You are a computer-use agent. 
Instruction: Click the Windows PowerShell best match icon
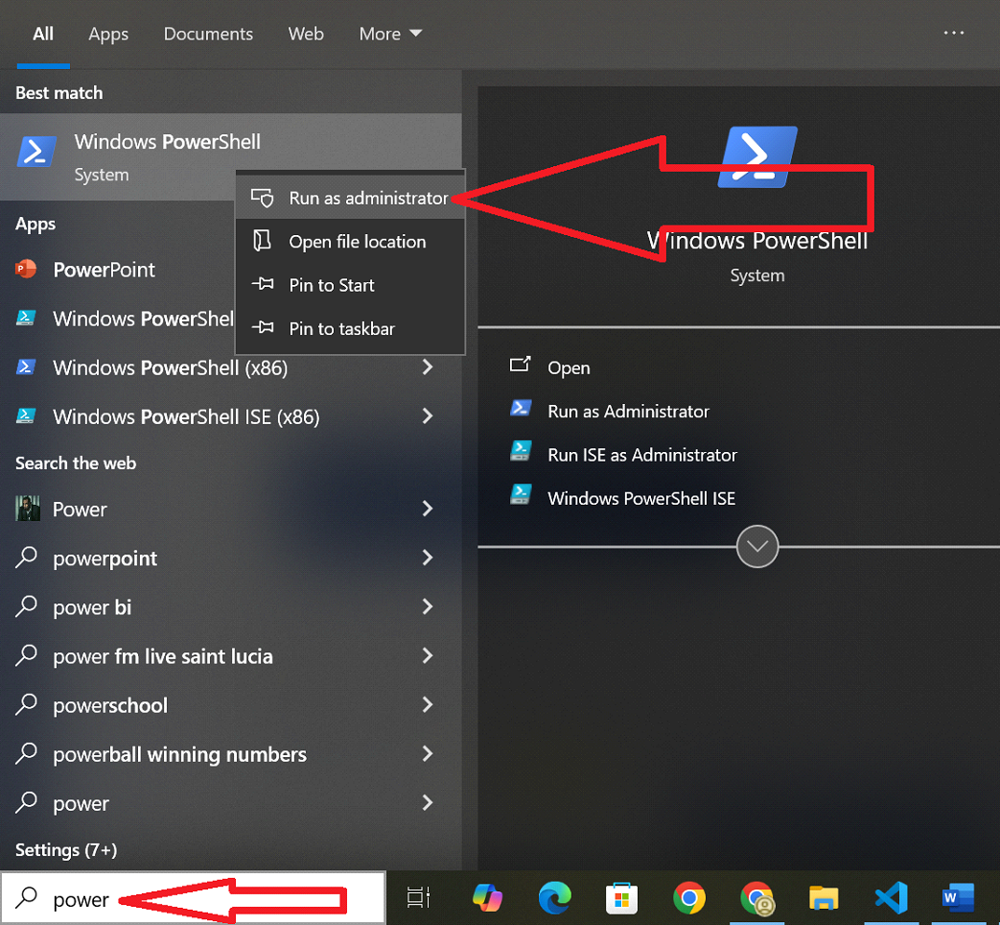click(36, 152)
